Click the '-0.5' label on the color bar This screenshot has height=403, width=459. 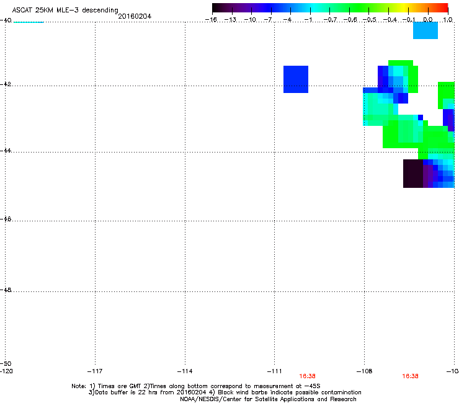(370, 20)
